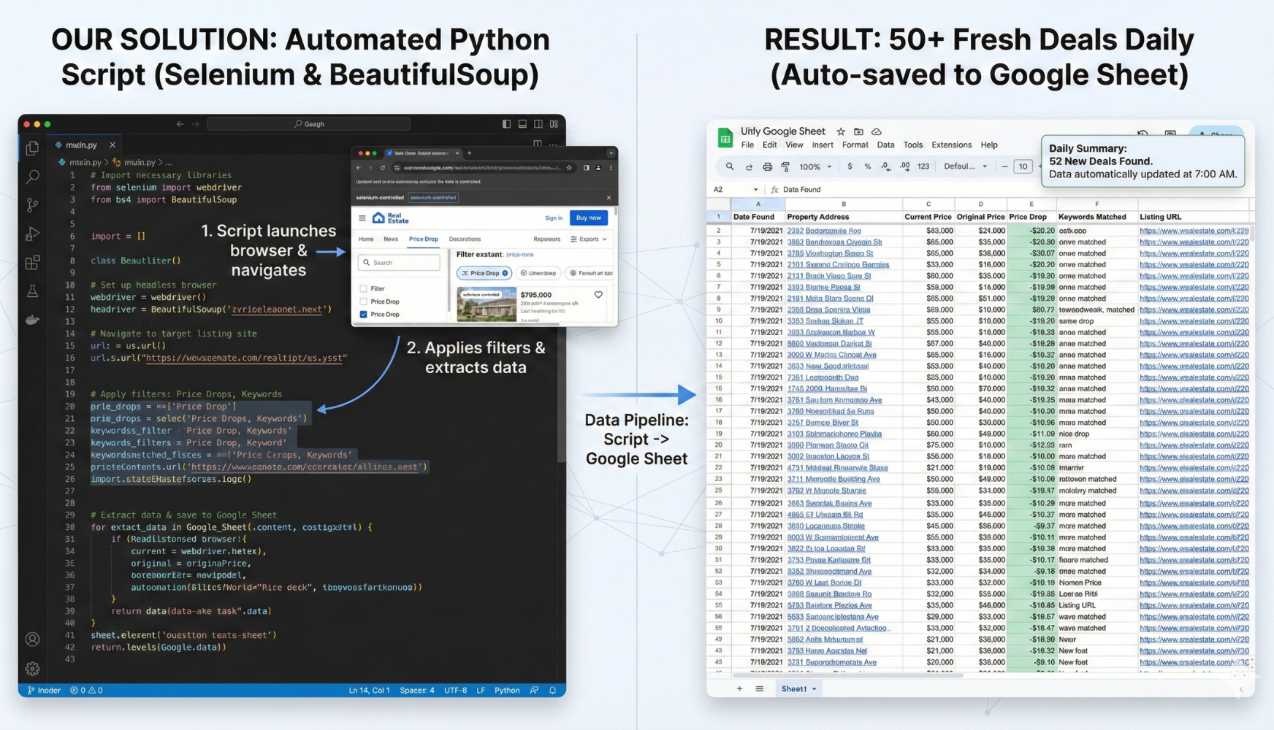The height and width of the screenshot is (730, 1274).
Task: Open the Sheet1 tab dropdown arrow
Action: [815, 689]
